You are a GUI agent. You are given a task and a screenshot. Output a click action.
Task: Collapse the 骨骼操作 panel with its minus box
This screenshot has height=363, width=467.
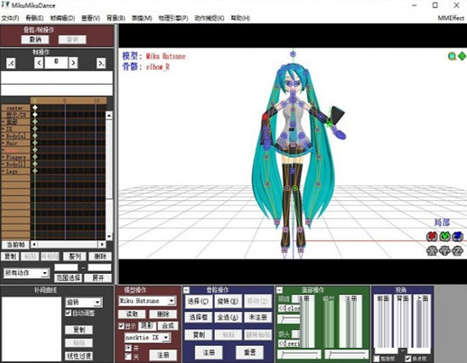187,290
